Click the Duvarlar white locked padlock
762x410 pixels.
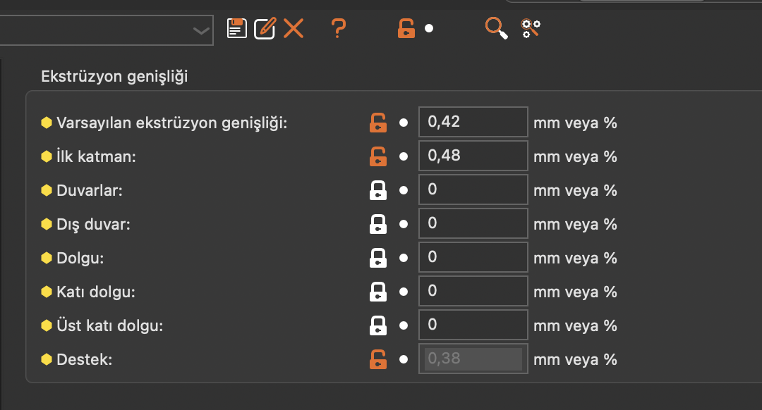click(378, 190)
